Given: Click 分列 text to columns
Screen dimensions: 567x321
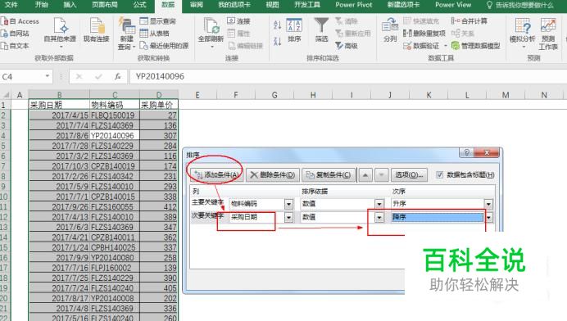Looking at the screenshot, I should (390, 31).
